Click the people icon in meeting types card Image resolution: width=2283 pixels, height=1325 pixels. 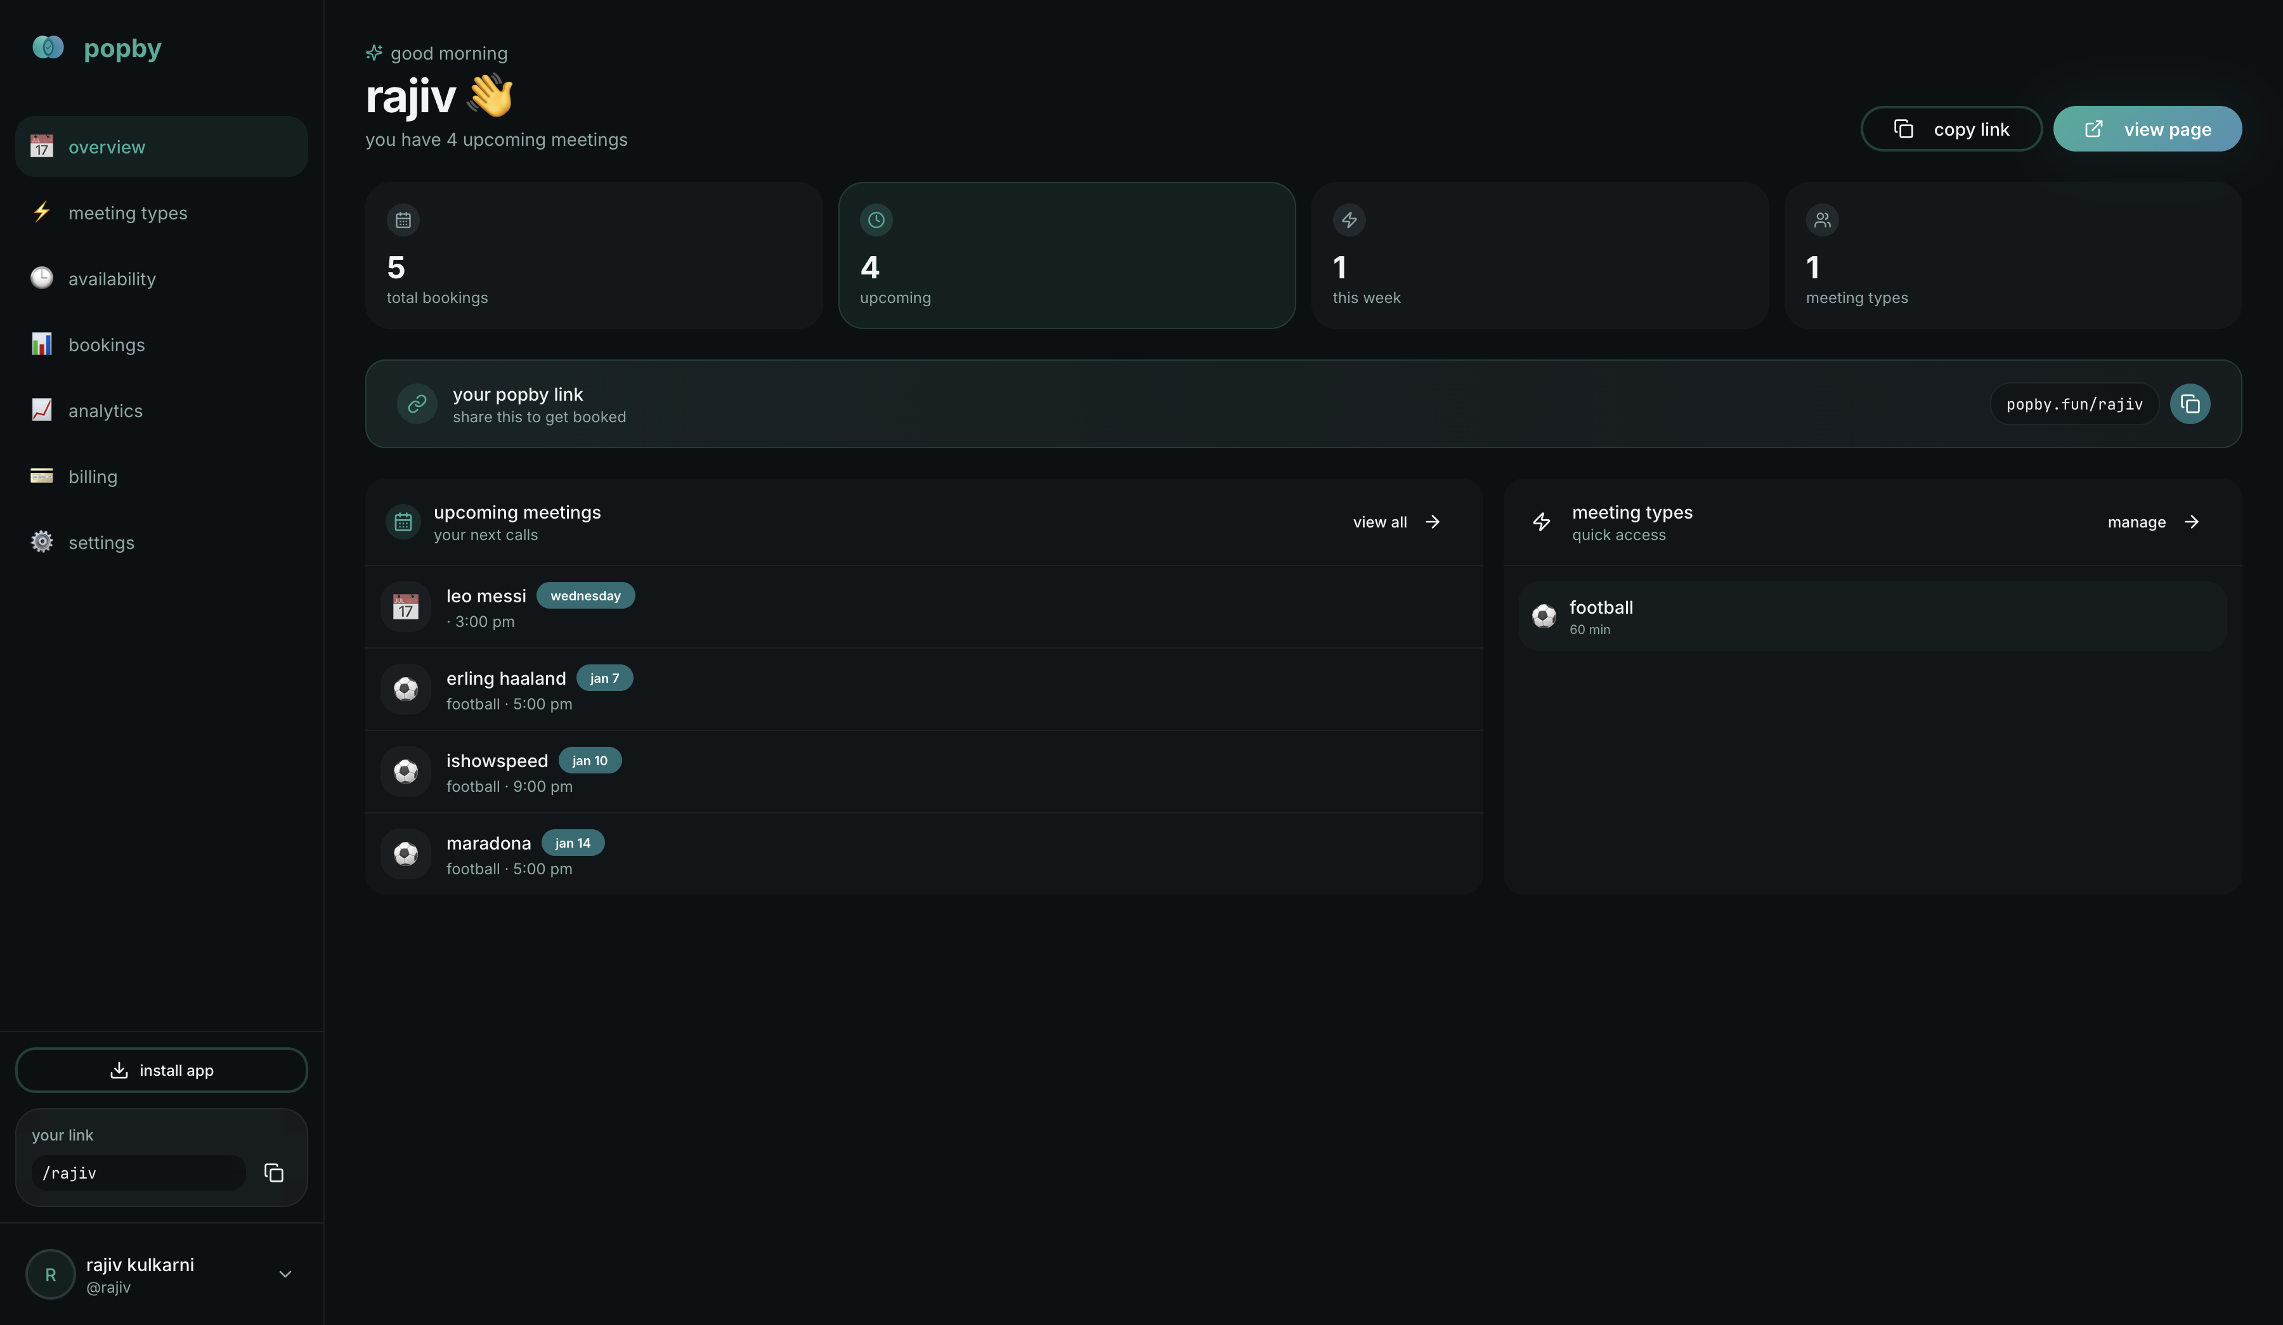1822,220
